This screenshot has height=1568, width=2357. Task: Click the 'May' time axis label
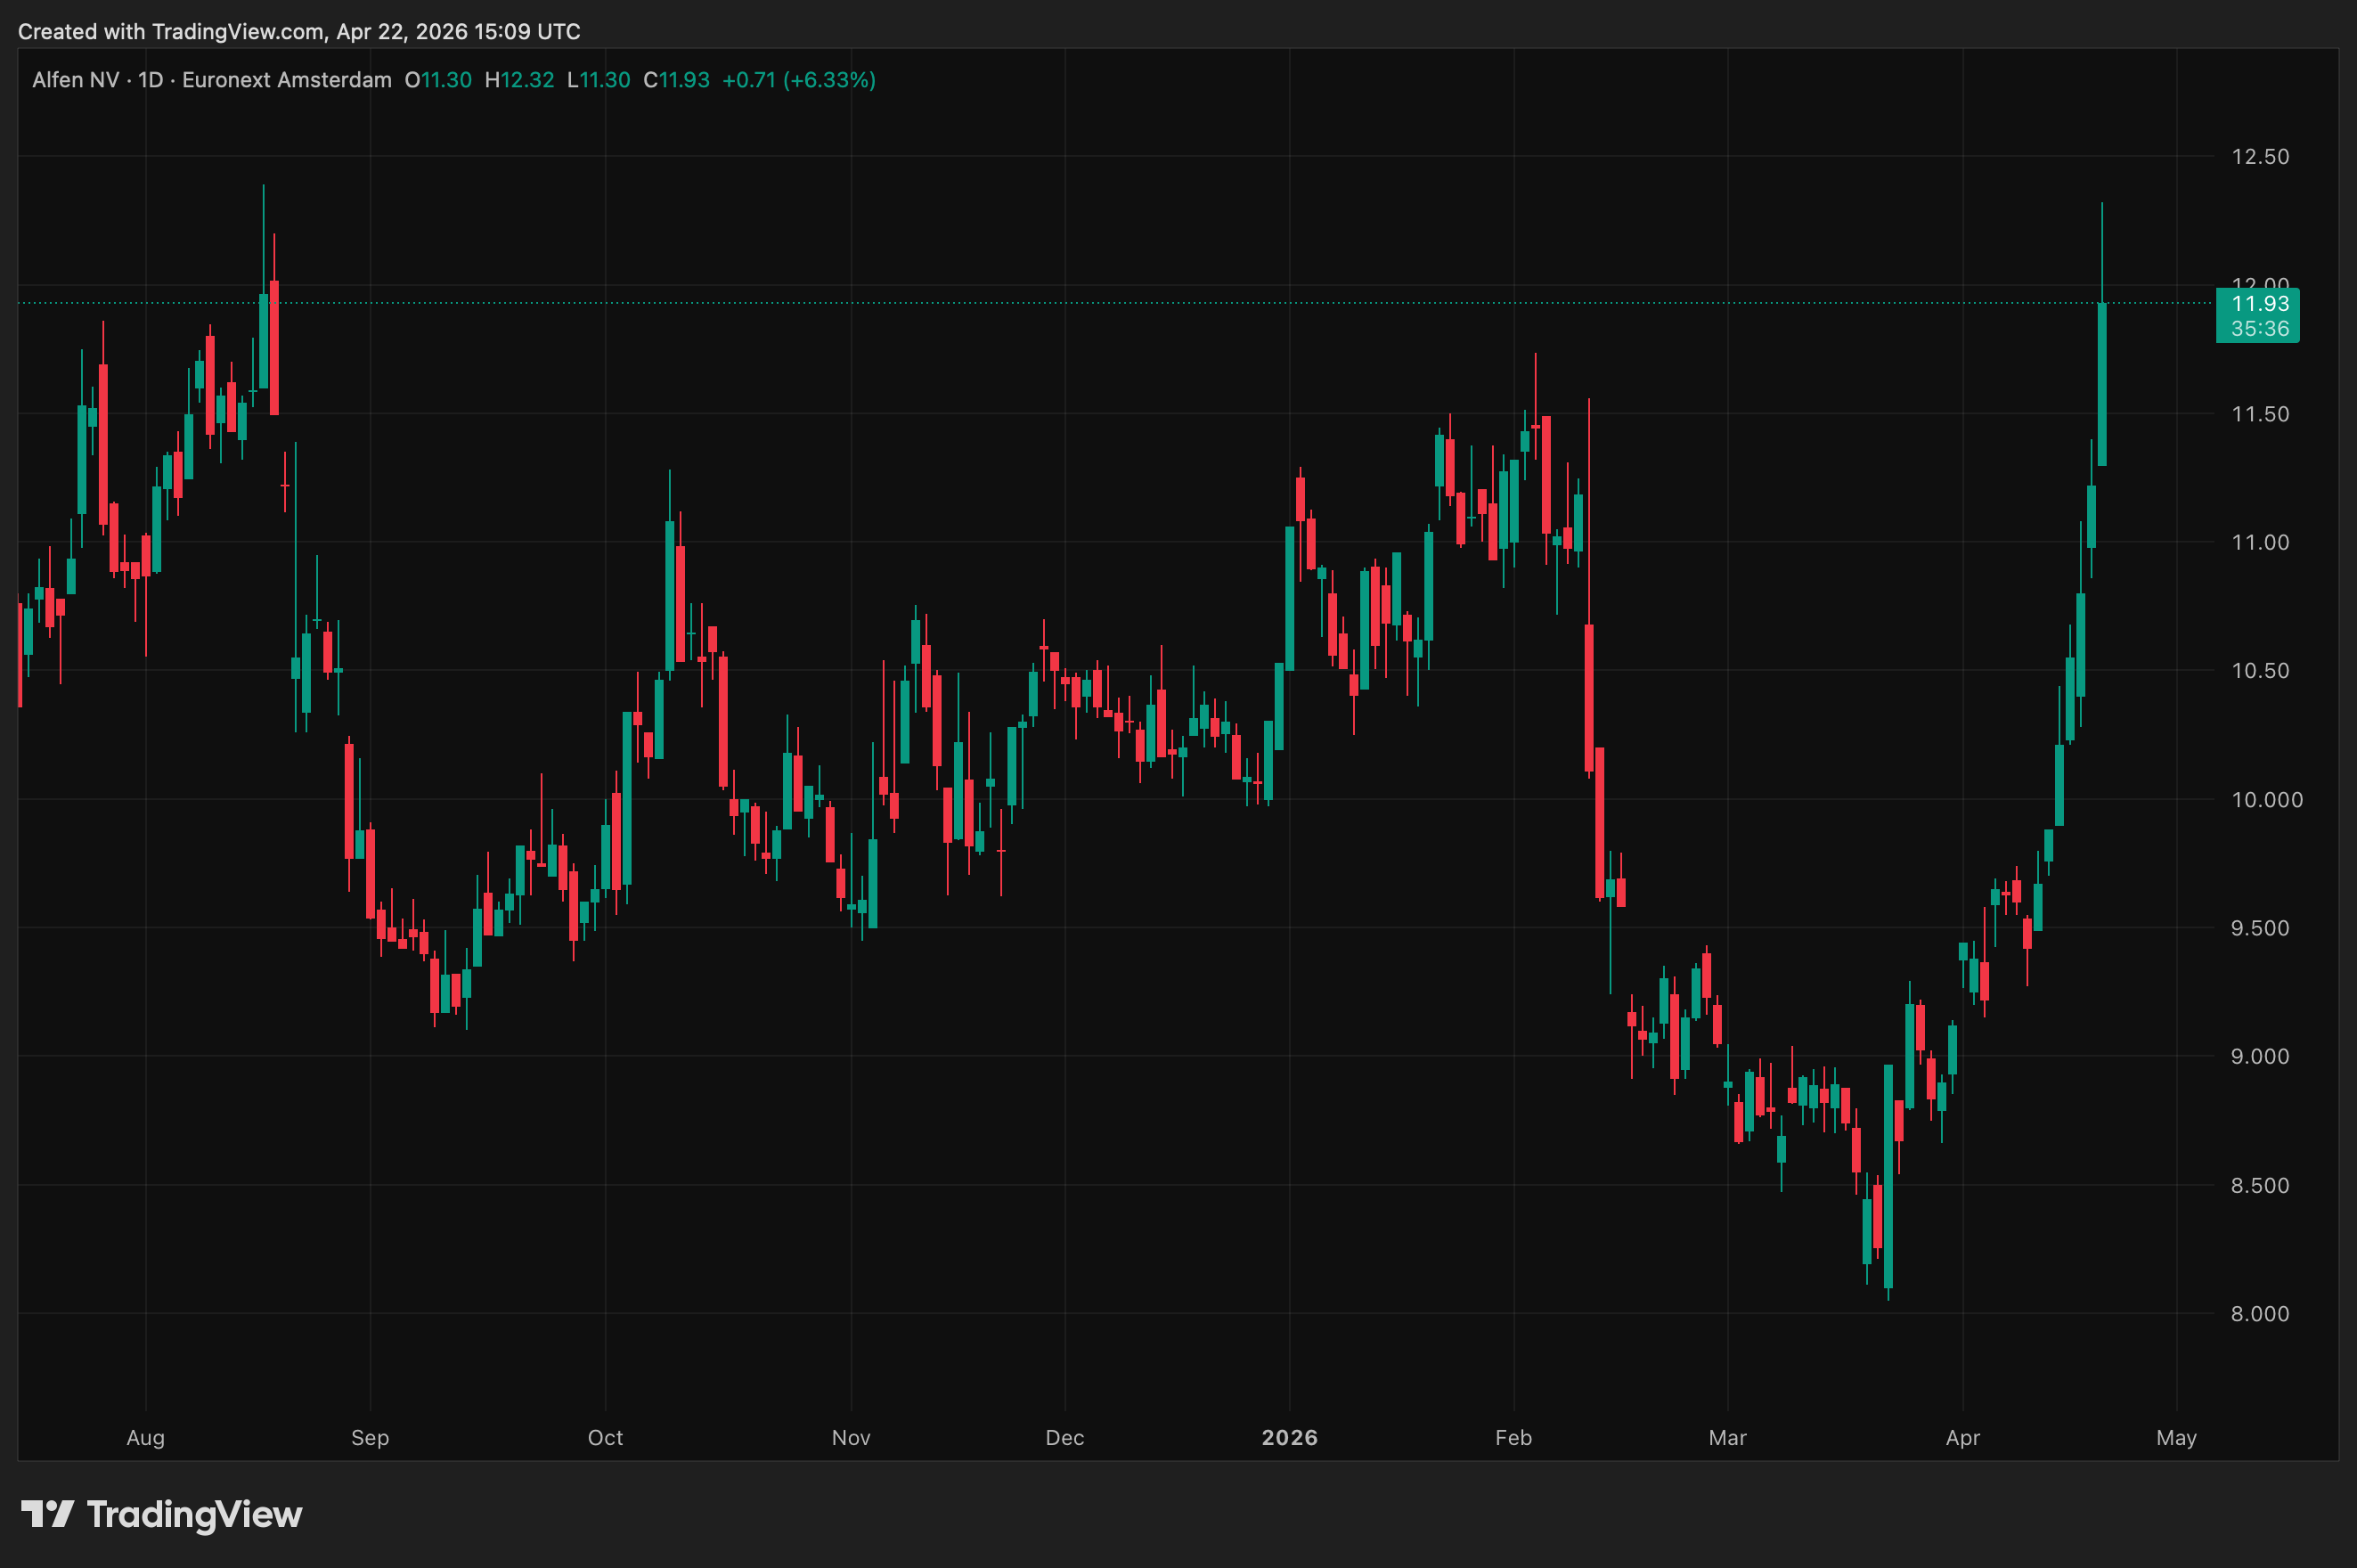point(2177,1438)
